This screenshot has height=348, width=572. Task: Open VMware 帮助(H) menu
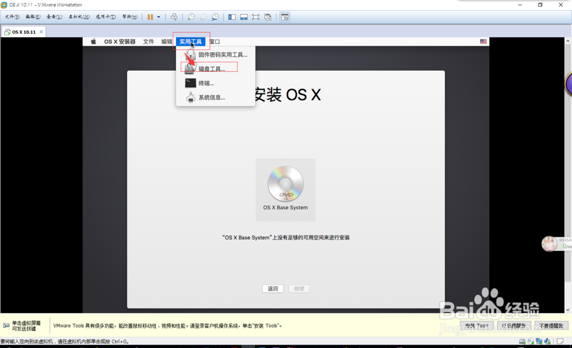[x=129, y=17]
